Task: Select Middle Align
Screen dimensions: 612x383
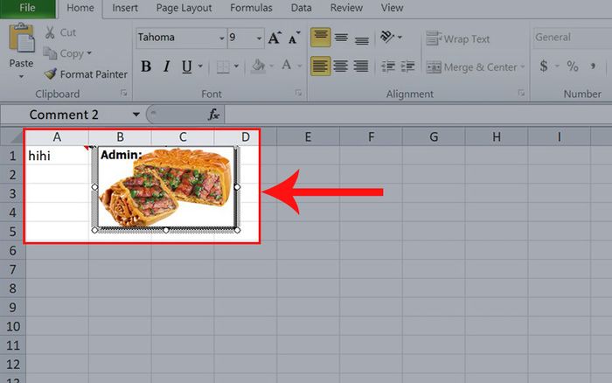Action: 341,38
